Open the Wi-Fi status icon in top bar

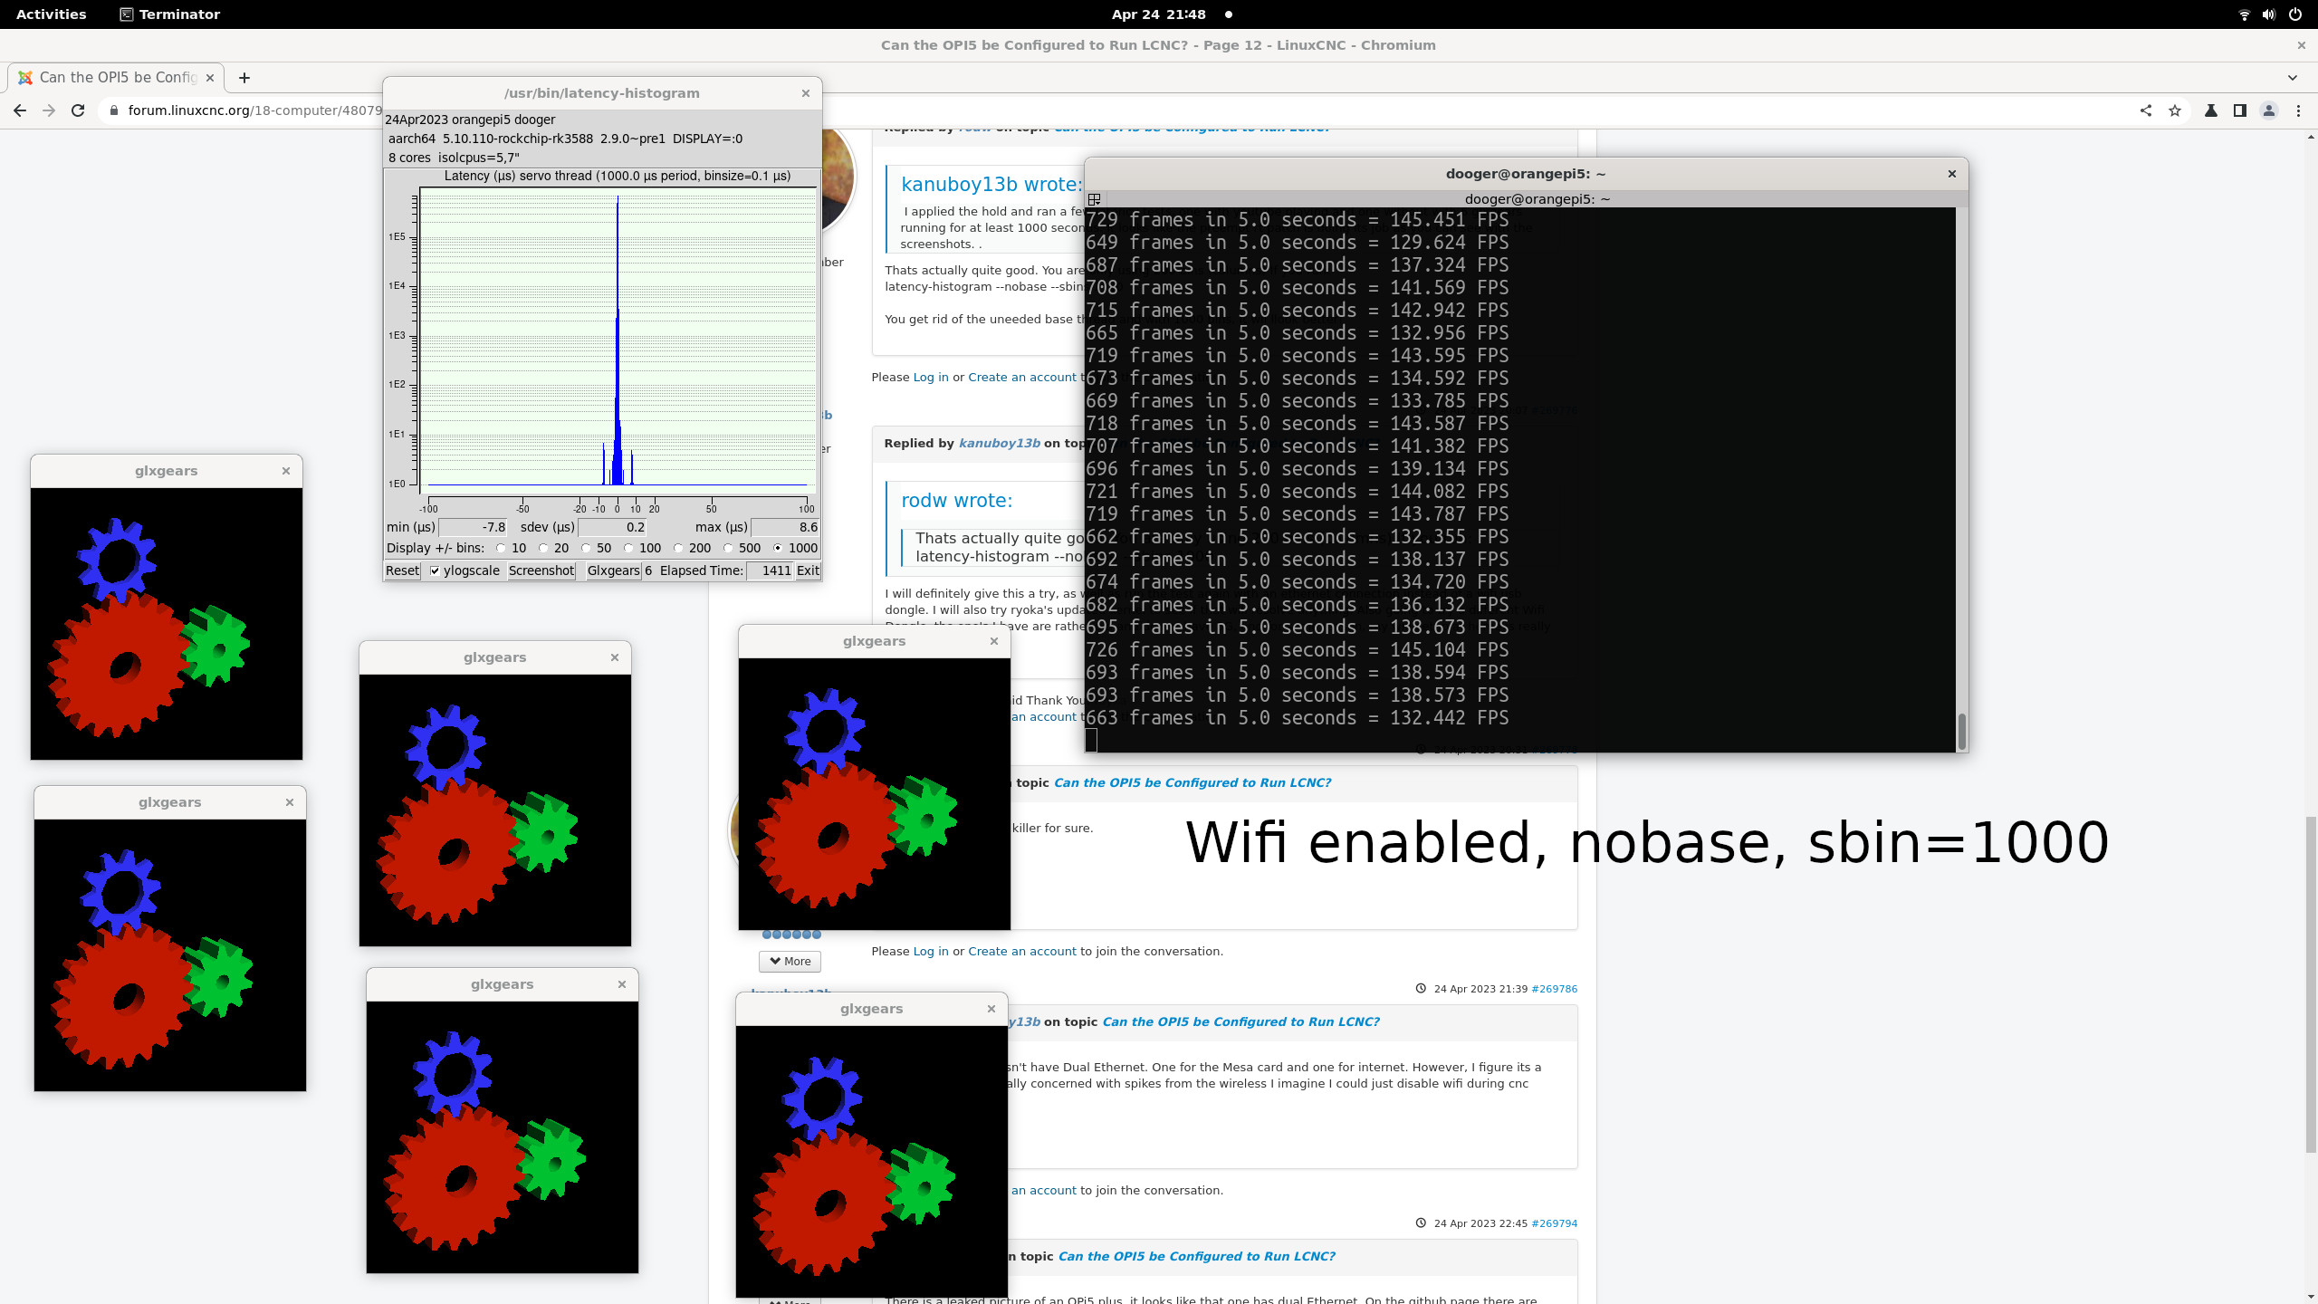(x=2244, y=14)
